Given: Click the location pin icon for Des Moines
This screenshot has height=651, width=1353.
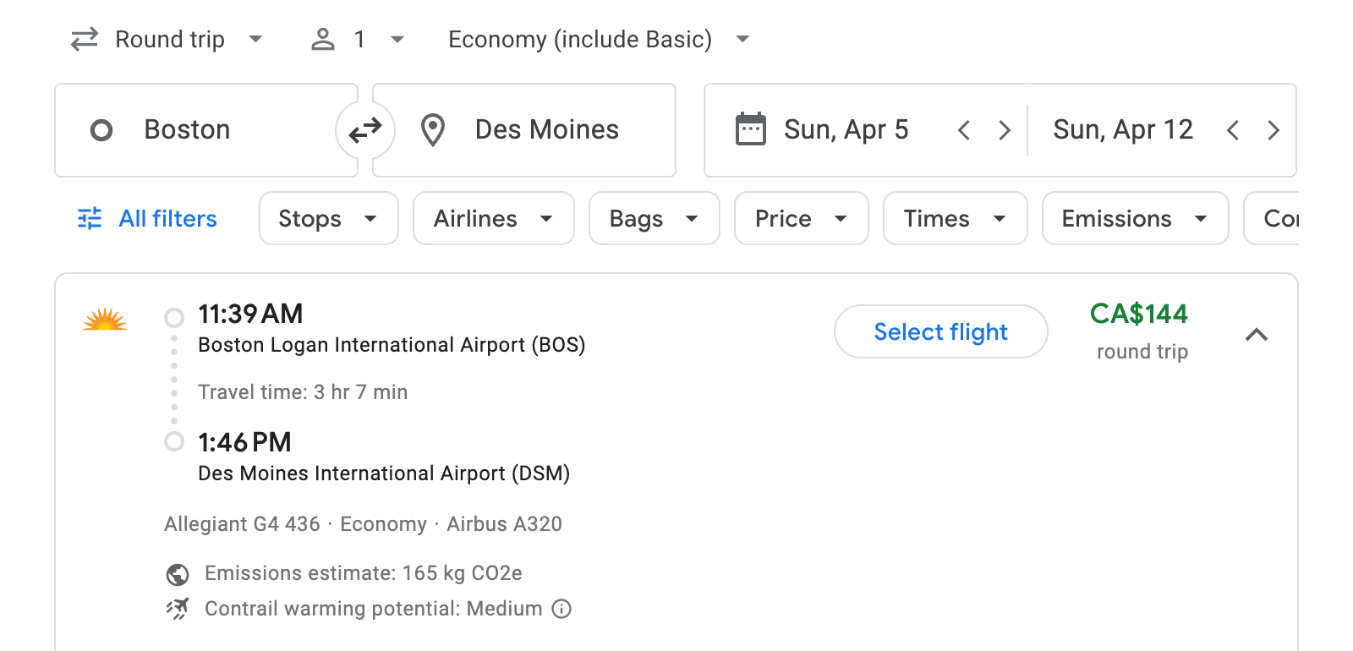Looking at the screenshot, I should [x=433, y=129].
